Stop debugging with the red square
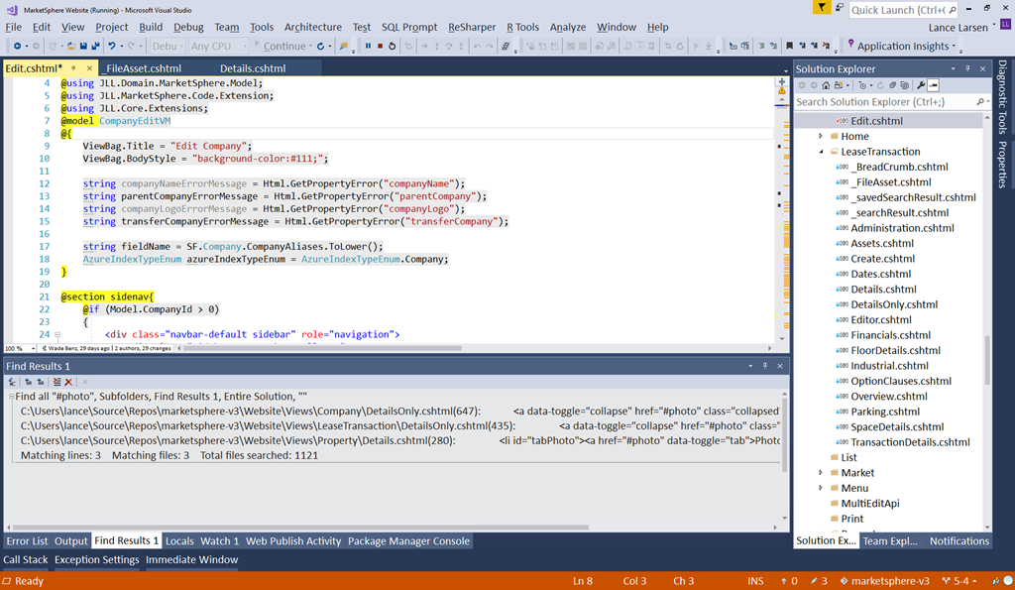 tap(380, 46)
